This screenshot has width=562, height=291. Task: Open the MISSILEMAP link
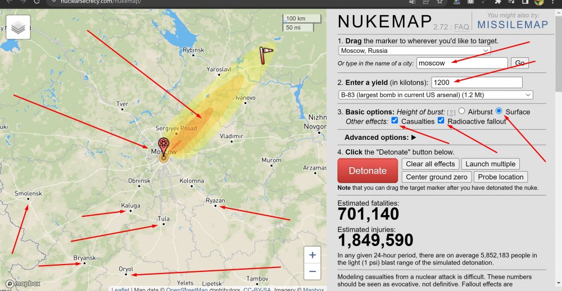click(x=513, y=25)
